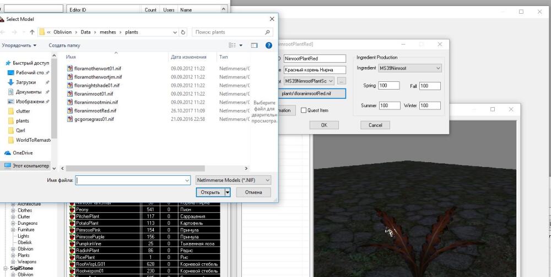551x277 pixels.
Task: Expand the Dungeons tree node
Action: click(x=13, y=223)
